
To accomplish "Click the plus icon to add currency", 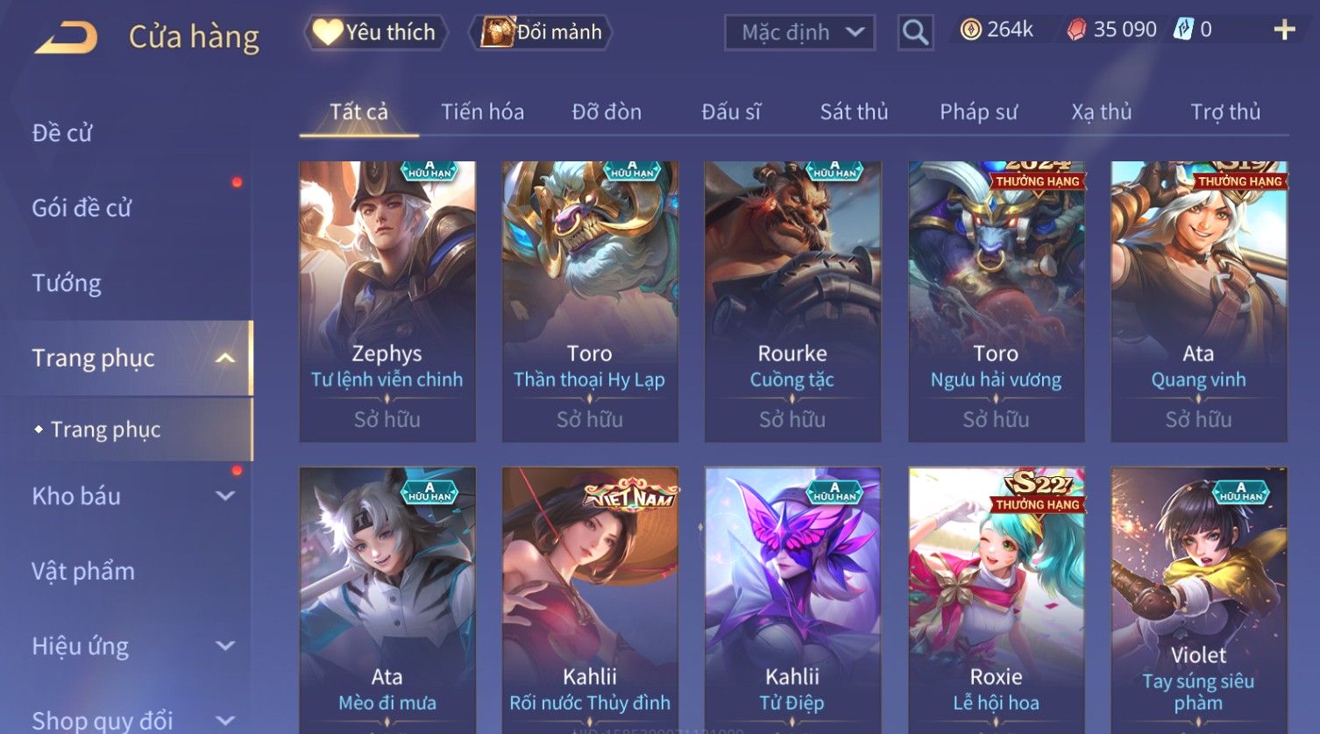I will click(1284, 30).
